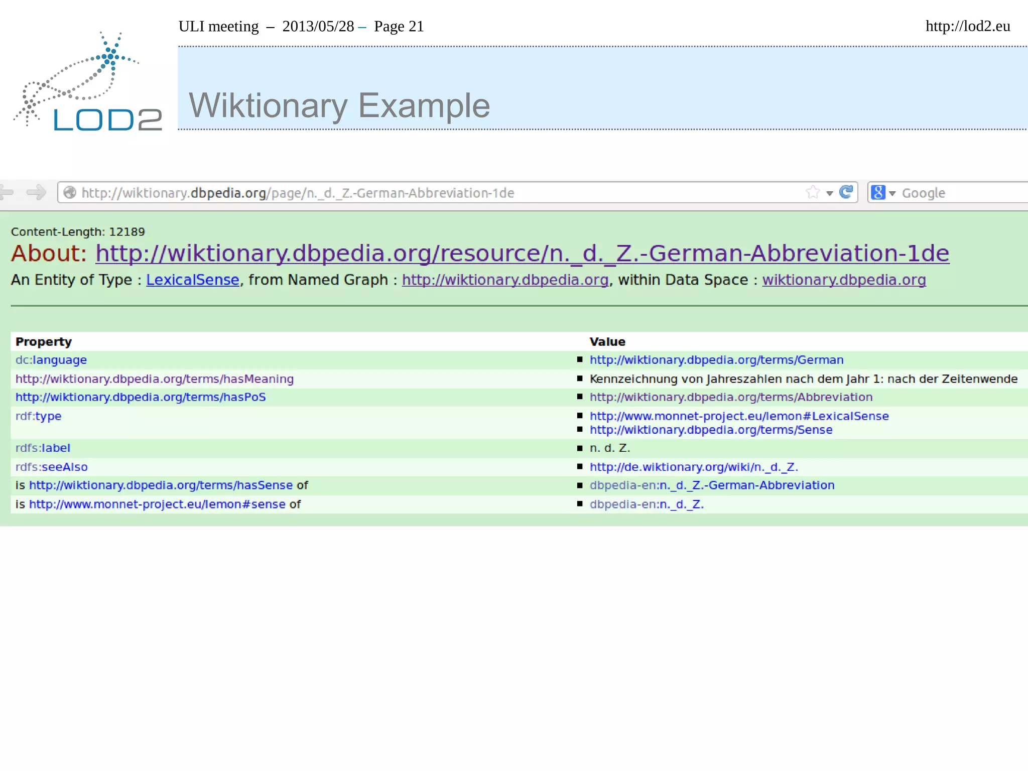Viewport: 1028px width, 771px height.
Task: Click the rdfs:label property link
Action: pyautogui.click(x=43, y=448)
